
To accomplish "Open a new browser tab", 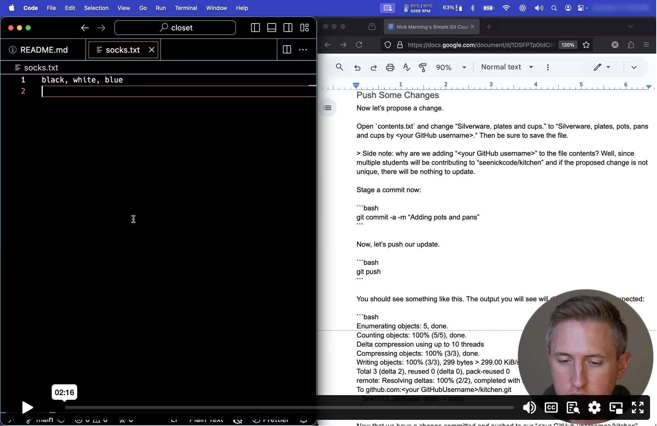I will pyautogui.click(x=489, y=27).
